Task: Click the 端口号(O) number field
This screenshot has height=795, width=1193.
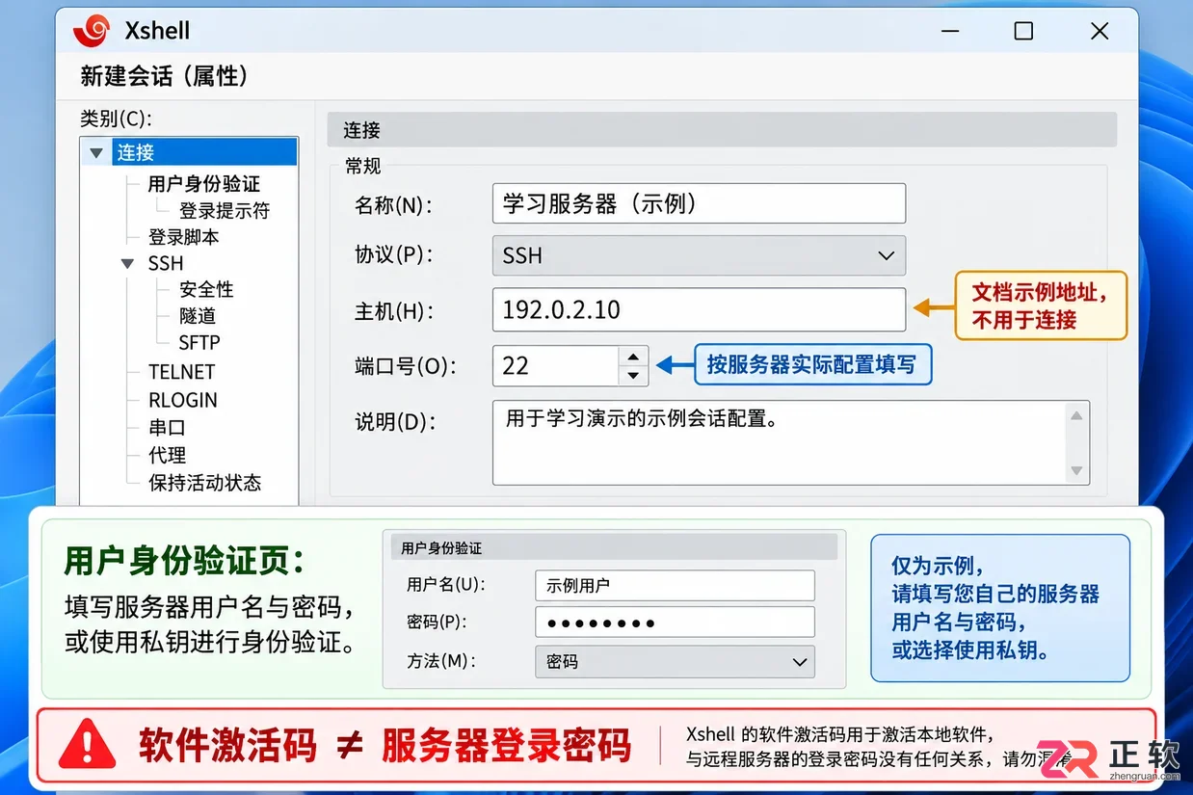Action: (555, 366)
